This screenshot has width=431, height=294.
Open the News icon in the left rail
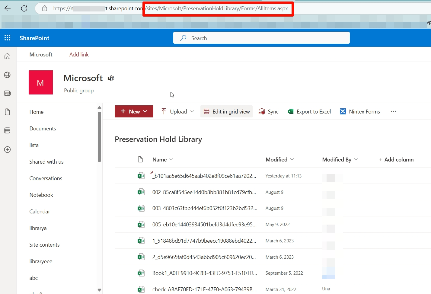point(8,93)
